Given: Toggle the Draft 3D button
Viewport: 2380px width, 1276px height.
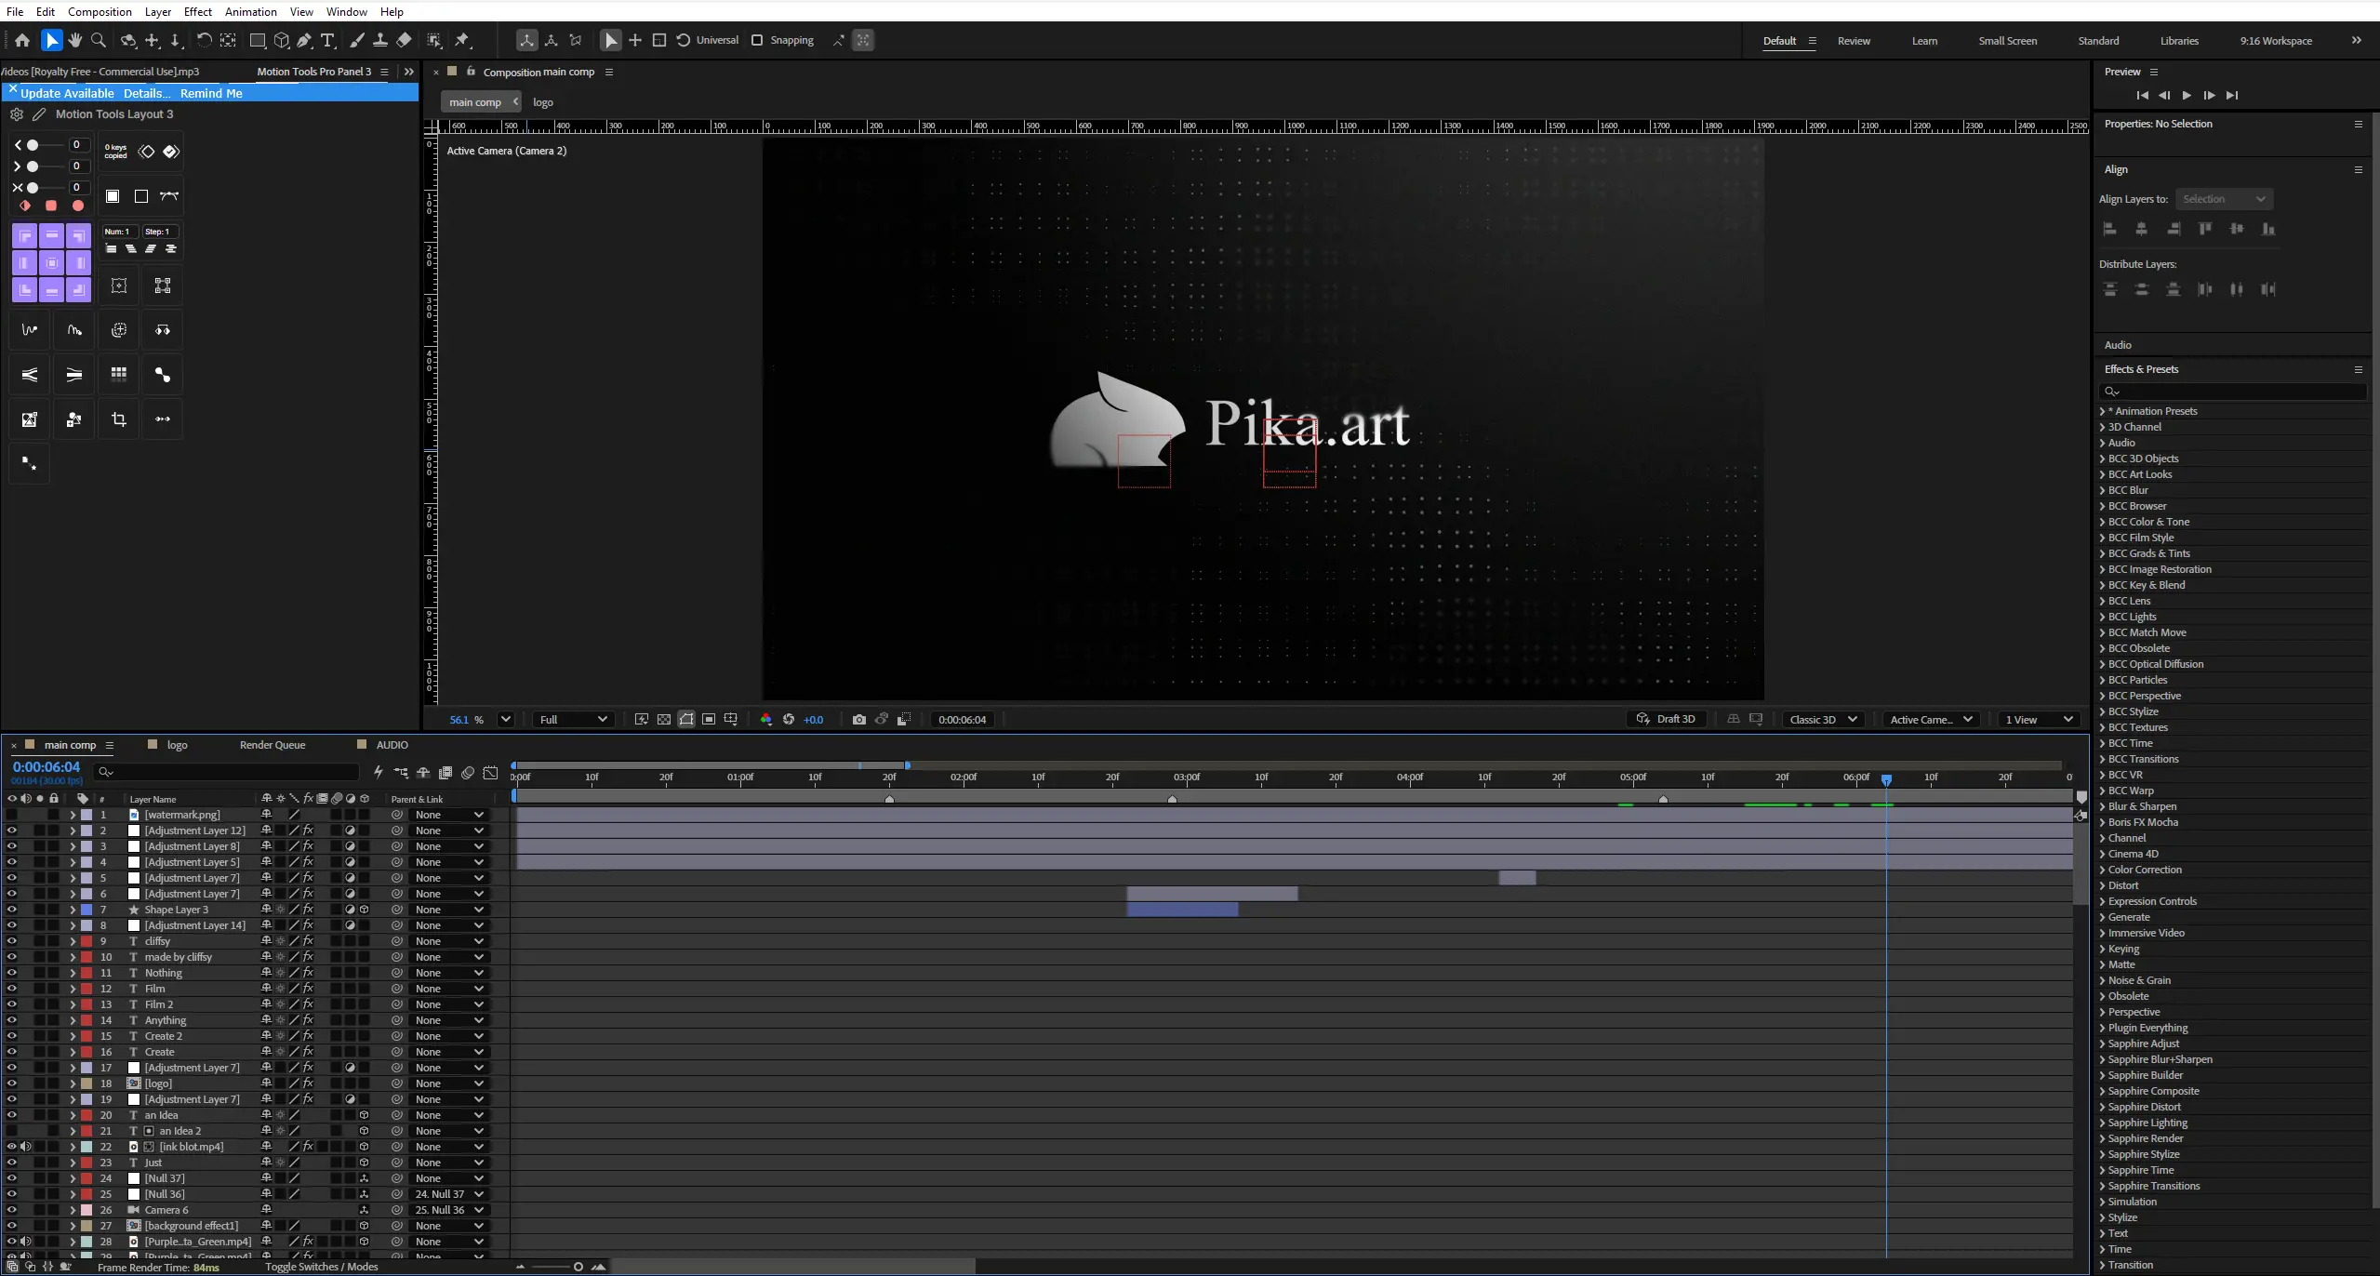Looking at the screenshot, I should tap(1666, 720).
